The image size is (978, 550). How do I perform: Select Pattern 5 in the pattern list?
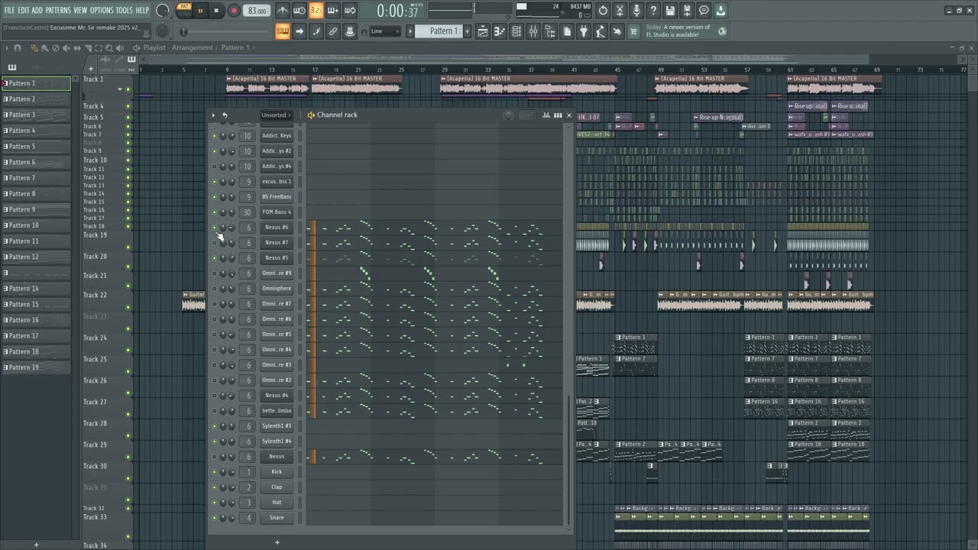pyautogui.click(x=37, y=147)
